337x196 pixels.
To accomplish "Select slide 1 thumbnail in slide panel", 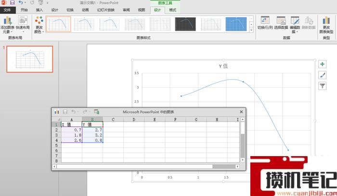I will coord(30,59).
